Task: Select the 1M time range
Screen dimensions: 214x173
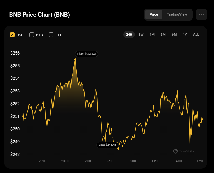Action: 152,35
